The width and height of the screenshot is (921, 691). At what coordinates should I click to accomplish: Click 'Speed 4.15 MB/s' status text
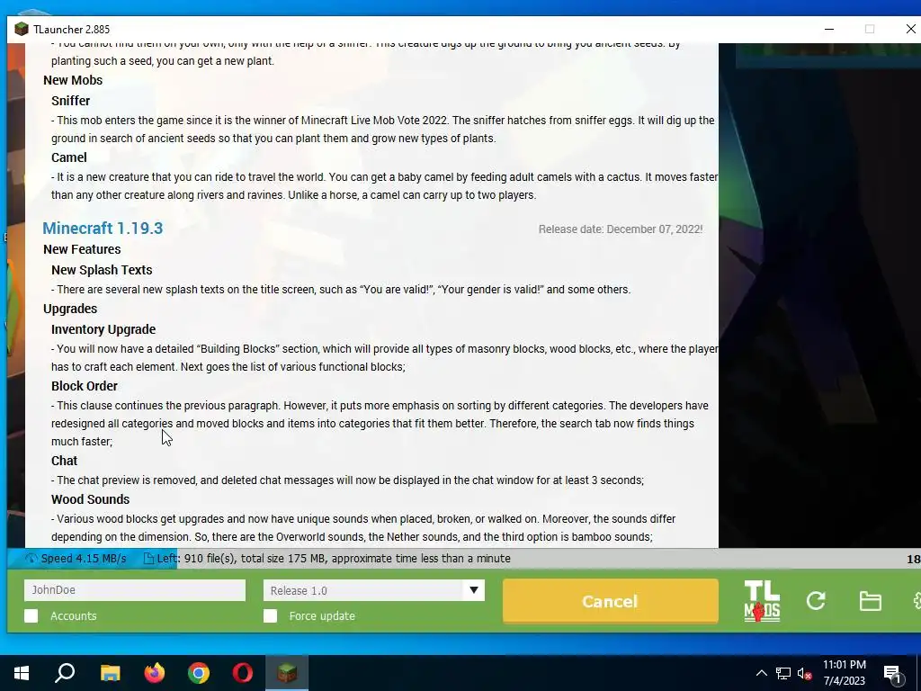(x=84, y=558)
